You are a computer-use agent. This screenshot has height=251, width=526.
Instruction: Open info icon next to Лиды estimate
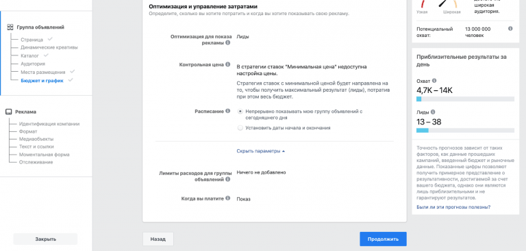click(x=432, y=112)
